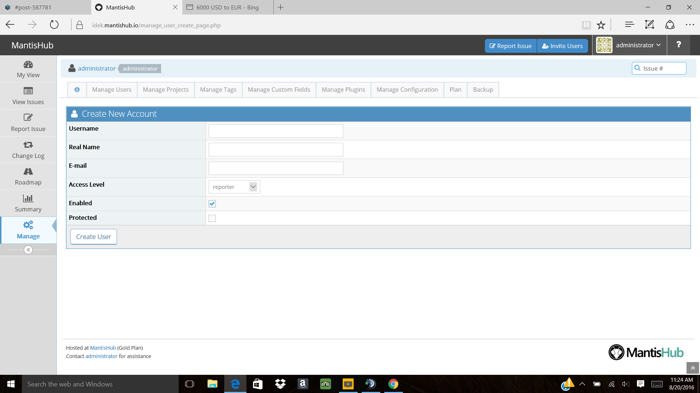
Task: Click the MantisHub header title
Action: click(32, 45)
